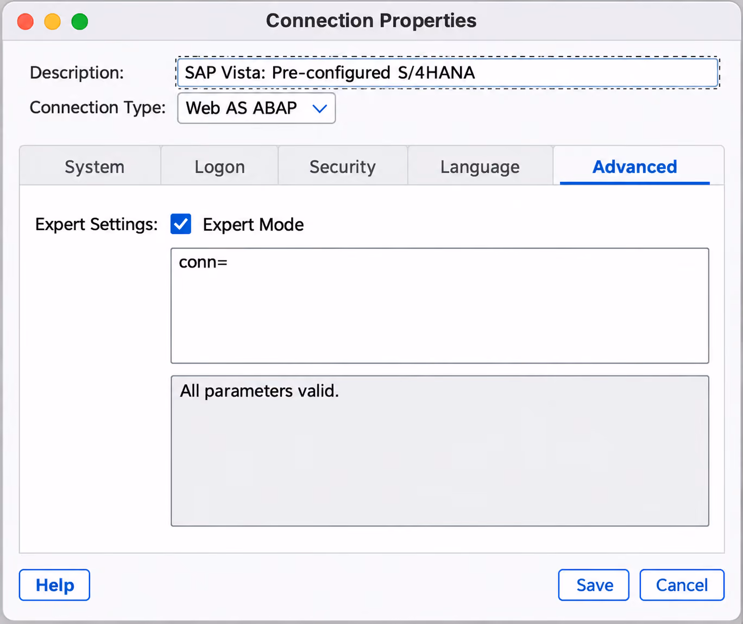
Task: Focus the conn= expert settings text area
Action: 440,305
